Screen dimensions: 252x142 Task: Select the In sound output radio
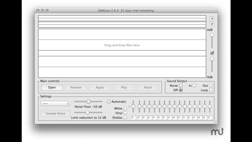[194, 85]
